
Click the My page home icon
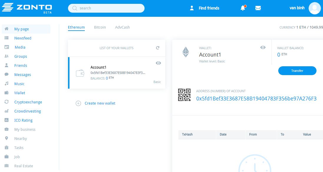(6, 29)
